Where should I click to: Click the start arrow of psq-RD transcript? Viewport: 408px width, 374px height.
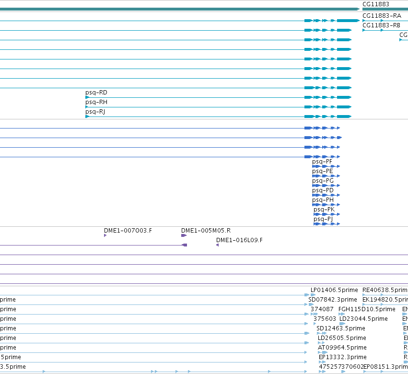pyautogui.click(x=87, y=97)
